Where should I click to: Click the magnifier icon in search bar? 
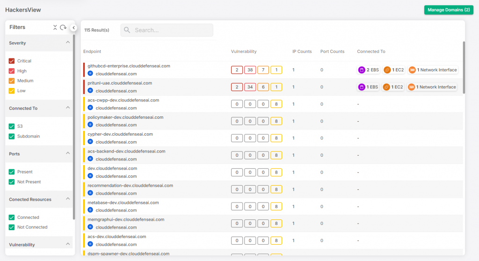coord(127,30)
